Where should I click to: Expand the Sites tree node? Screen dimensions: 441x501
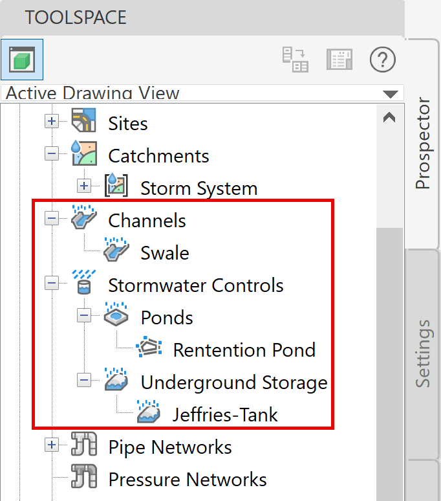tap(52, 122)
